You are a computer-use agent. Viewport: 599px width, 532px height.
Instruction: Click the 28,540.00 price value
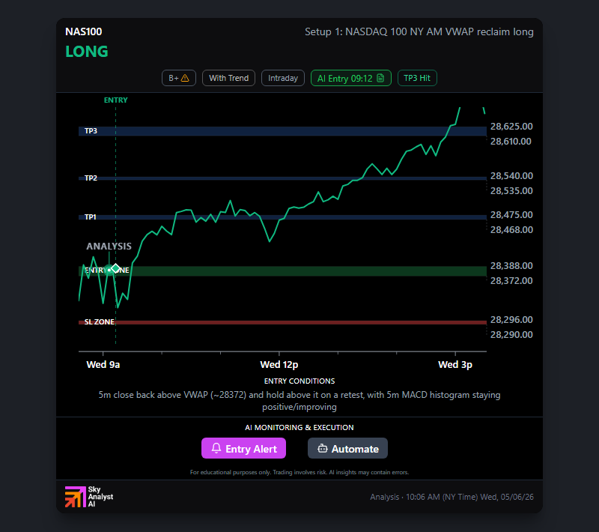tap(511, 176)
